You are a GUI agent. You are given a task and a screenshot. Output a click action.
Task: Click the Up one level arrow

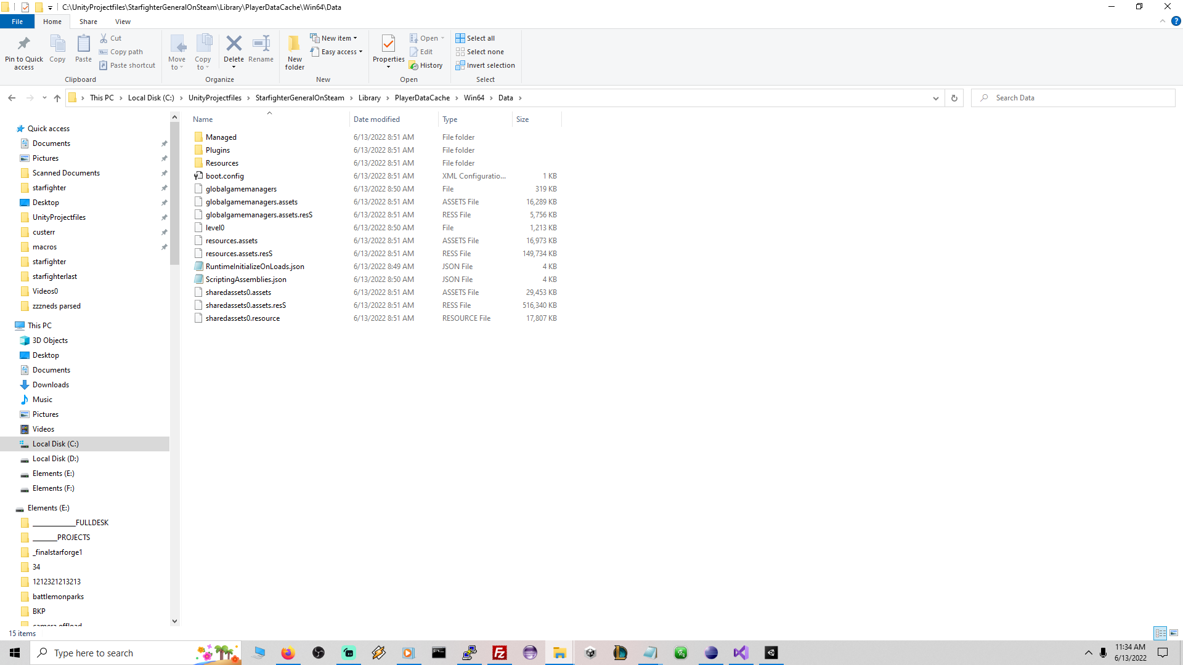pyautogui.click(x=57, y=98)
